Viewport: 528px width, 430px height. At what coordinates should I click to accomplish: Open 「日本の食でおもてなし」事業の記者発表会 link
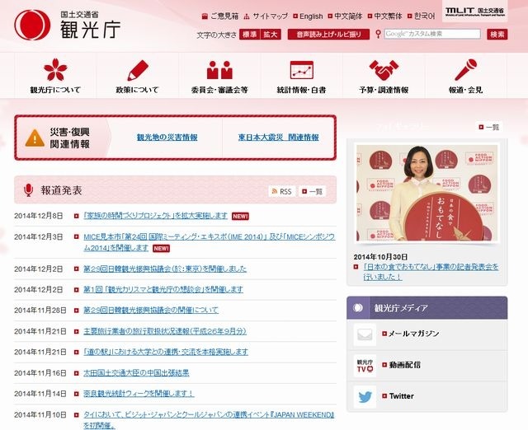[x=431, y=272]
